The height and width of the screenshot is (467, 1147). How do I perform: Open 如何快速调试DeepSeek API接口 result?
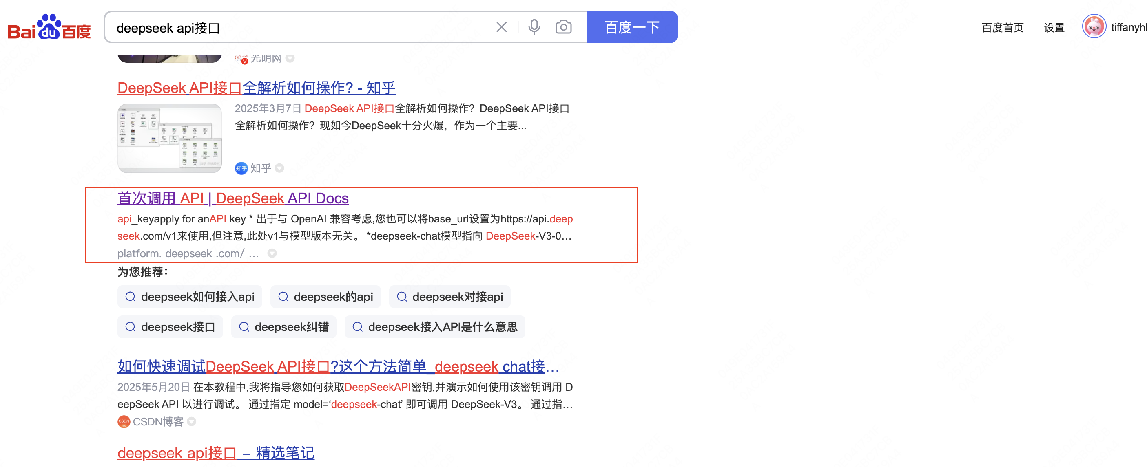(338, 366)
